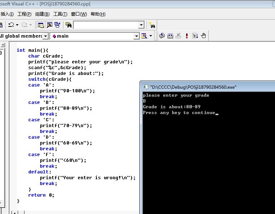Screen dimensions: 275x214
Task: Click the console title 'D:\CCCC\Debug\POSji18790284560.exe'
Action: (x=193, y=87)
